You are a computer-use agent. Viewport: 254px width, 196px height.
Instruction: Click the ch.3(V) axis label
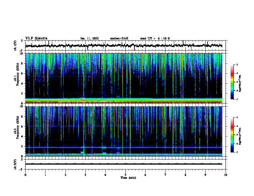(x=15, y=164)
